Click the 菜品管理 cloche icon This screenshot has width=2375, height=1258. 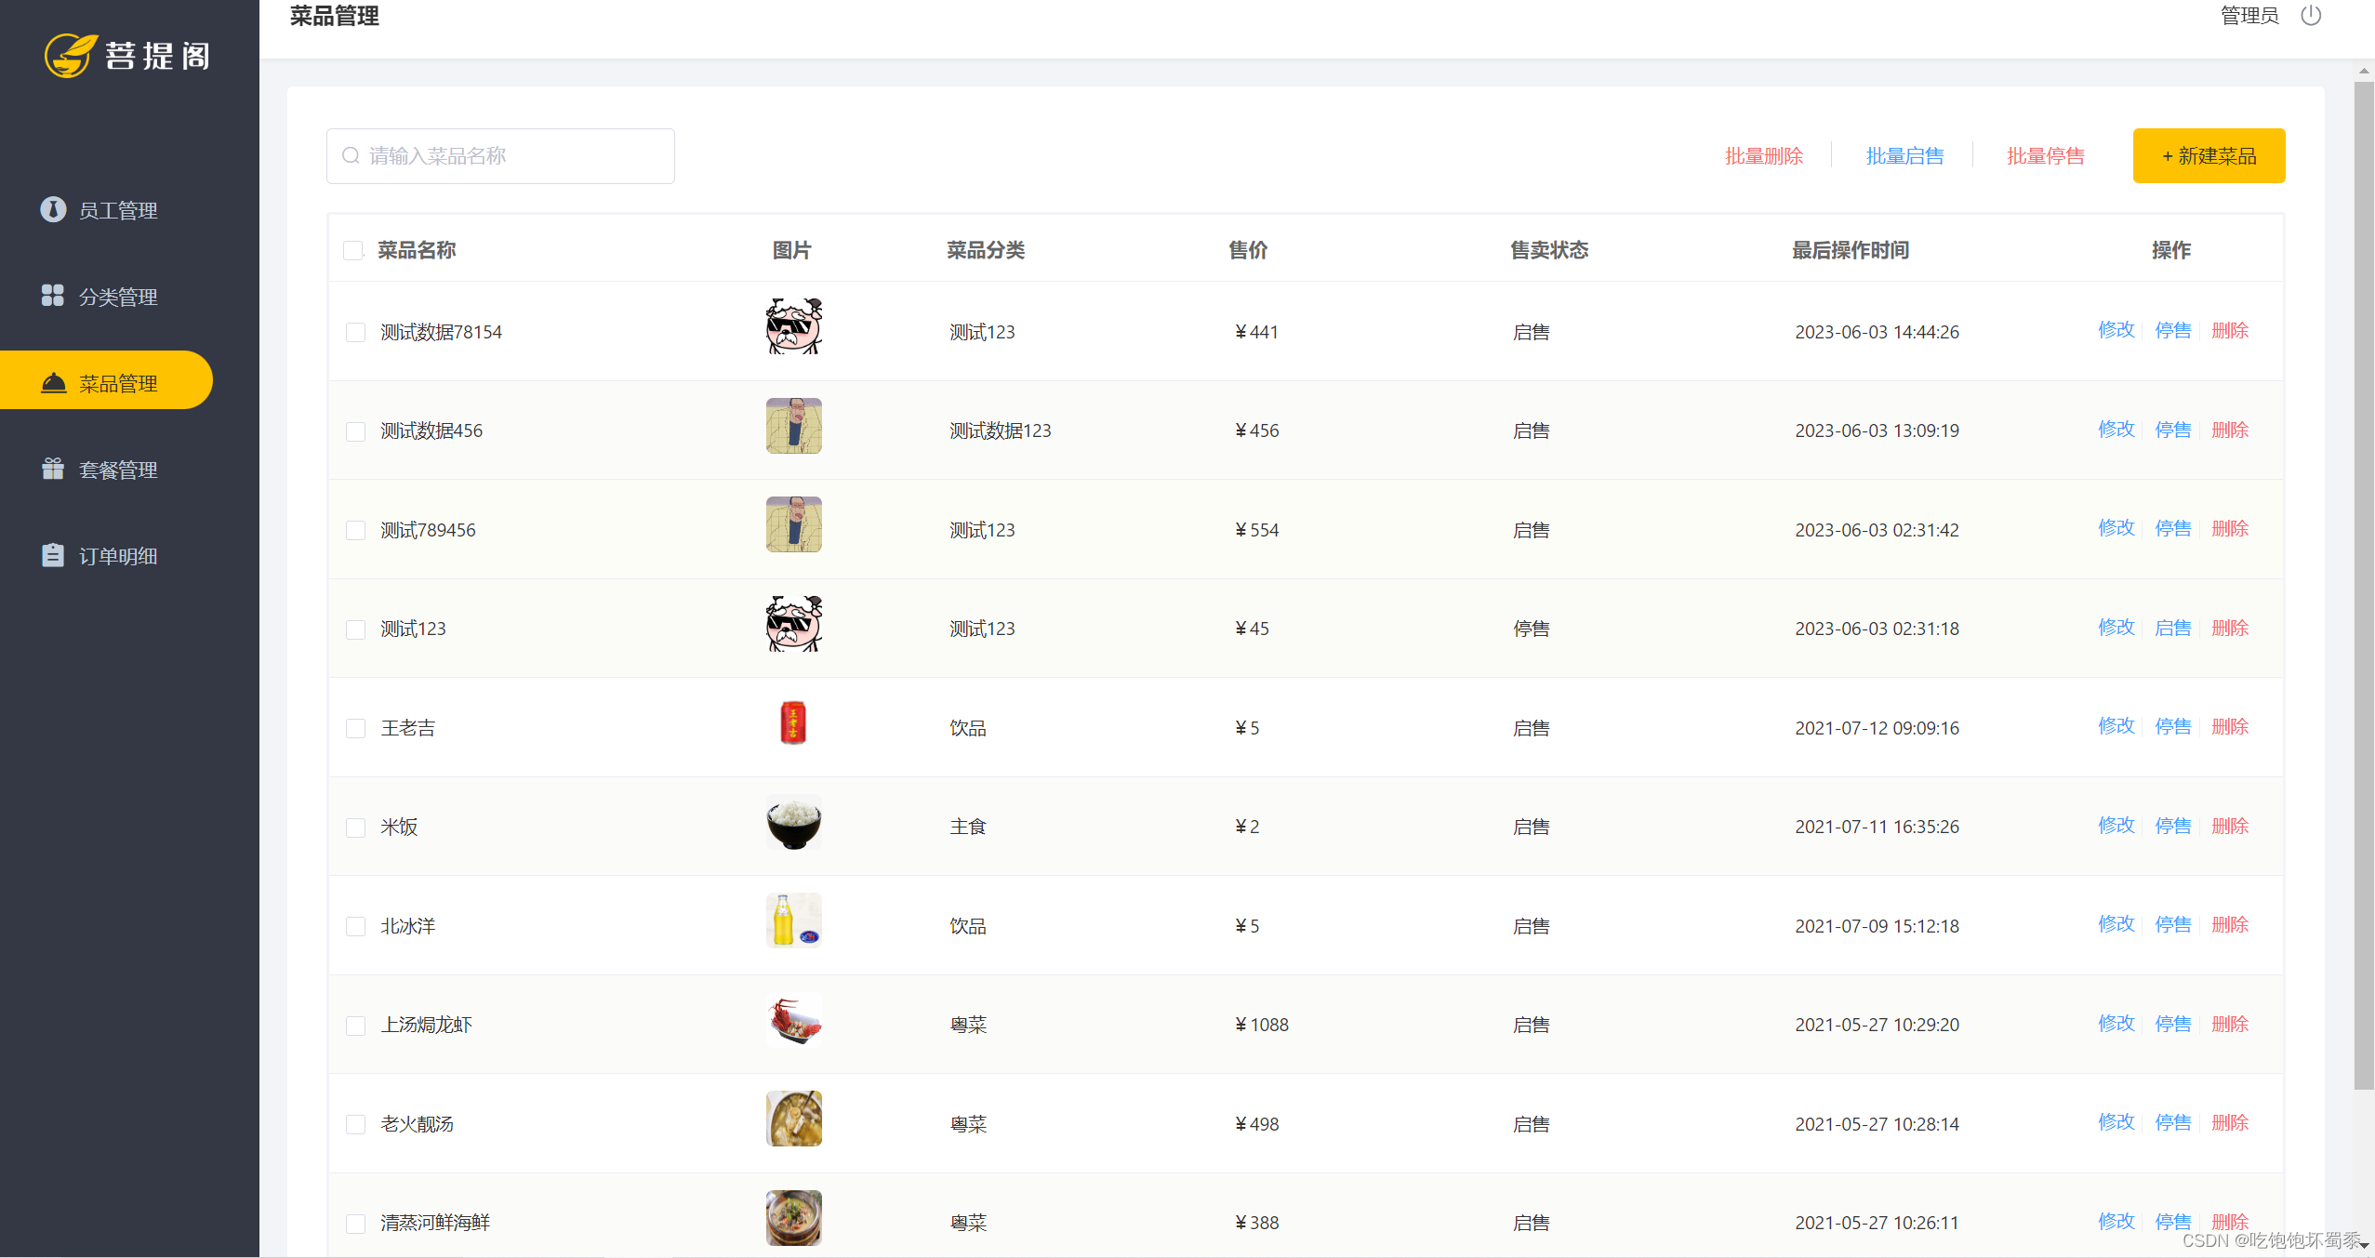[x=53, y=383]
